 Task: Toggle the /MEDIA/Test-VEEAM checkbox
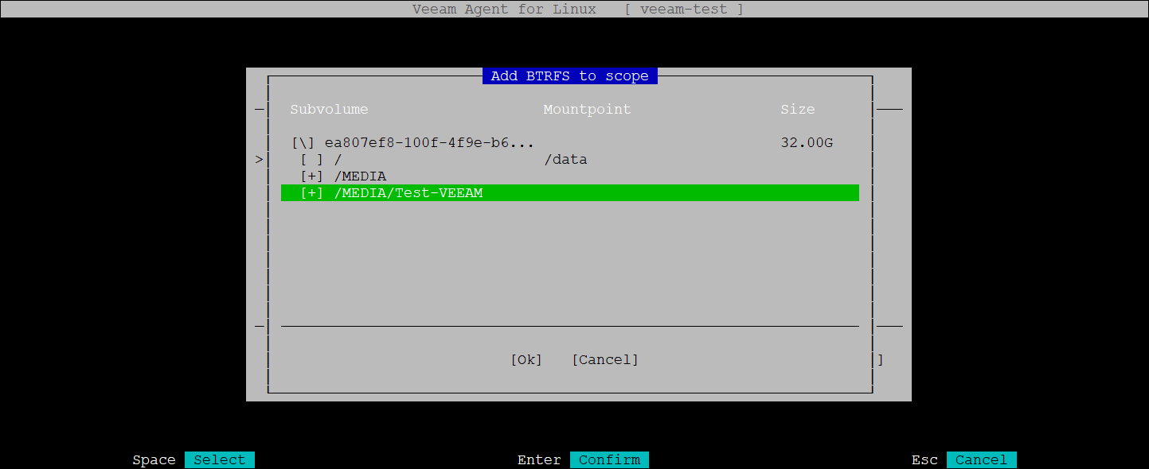click(x=312, y=193)
